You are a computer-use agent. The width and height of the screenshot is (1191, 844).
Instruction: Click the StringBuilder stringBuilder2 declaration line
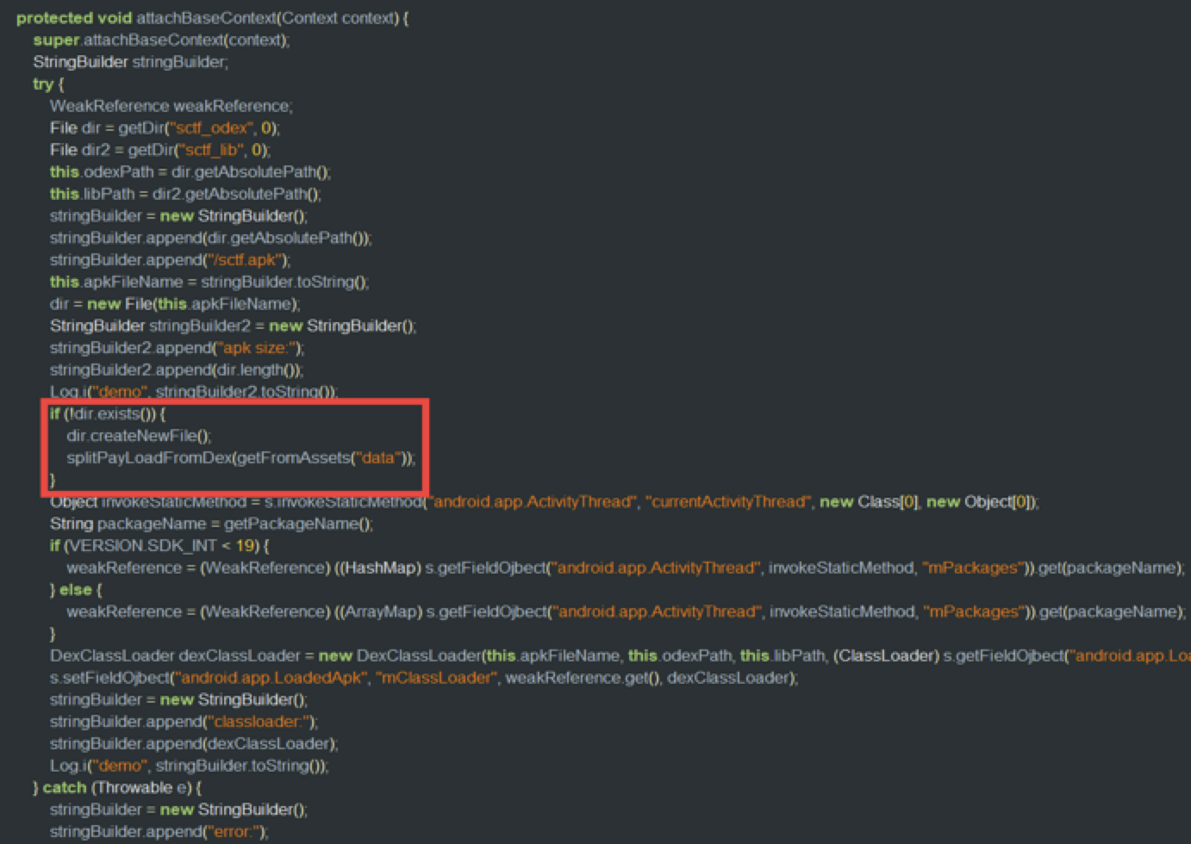point(233,326)
